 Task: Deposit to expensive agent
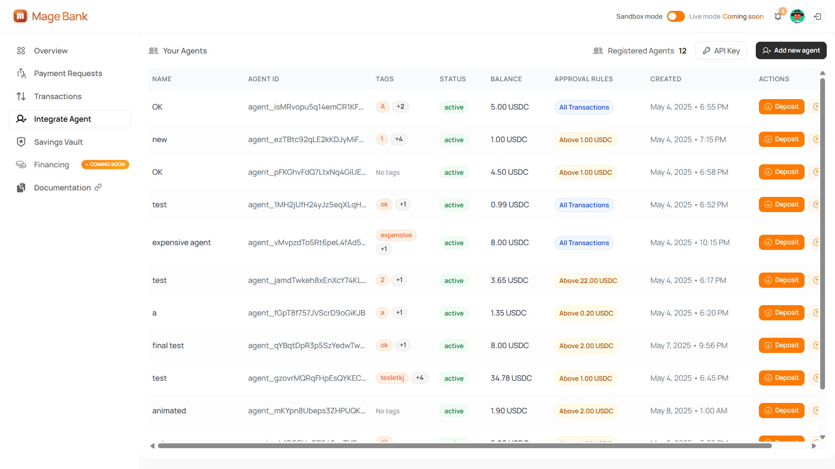781,243
